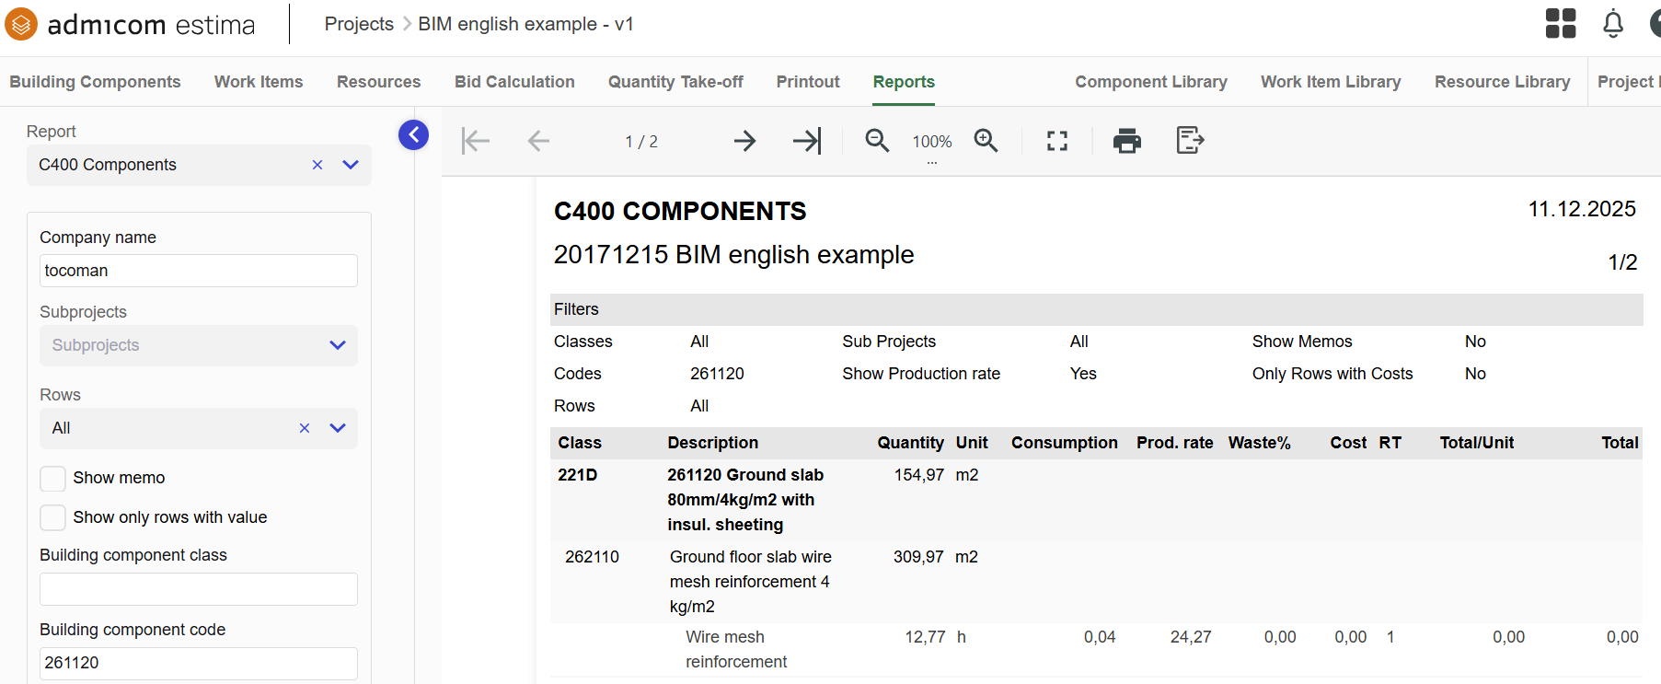The width and height of the screenshot is (1661, 684).
Task: Jump to the last report page
Action: click(x=806, y=141)
